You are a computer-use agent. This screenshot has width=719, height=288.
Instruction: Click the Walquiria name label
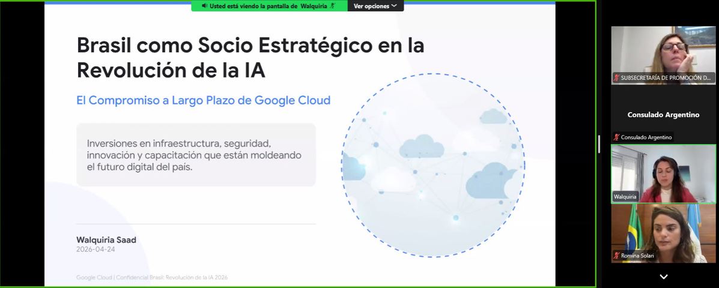(x=625, y=197)
